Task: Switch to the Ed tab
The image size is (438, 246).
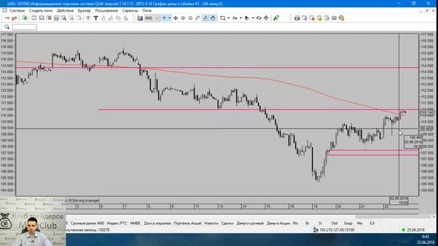Action: (372, 223)
